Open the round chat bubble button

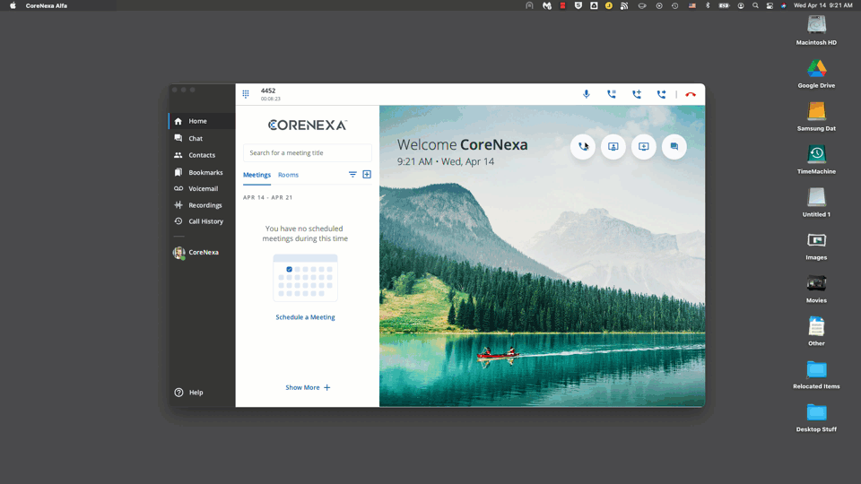(674, 146)
